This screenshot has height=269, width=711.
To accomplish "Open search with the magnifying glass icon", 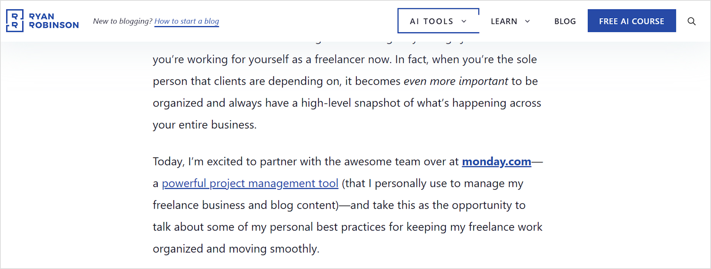I will pyautogui.click(x=691, y=21).
